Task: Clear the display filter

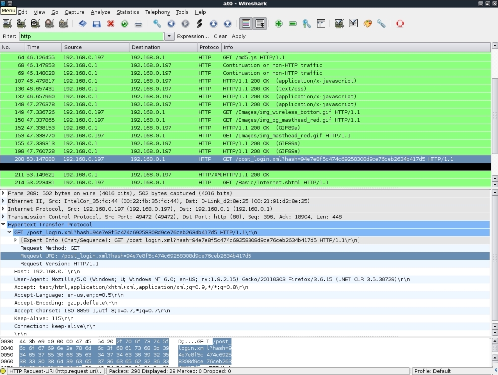Action: click(220, 36)
